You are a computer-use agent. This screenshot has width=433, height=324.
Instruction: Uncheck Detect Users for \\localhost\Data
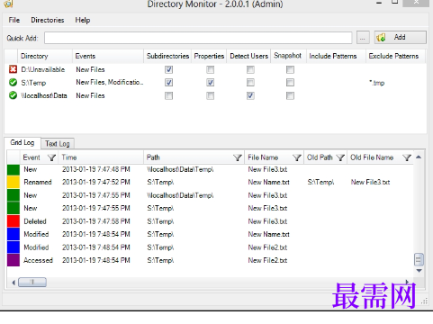[x=250, y=95]
